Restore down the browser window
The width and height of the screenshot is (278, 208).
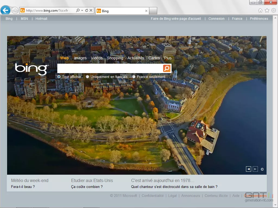point(260,2)
